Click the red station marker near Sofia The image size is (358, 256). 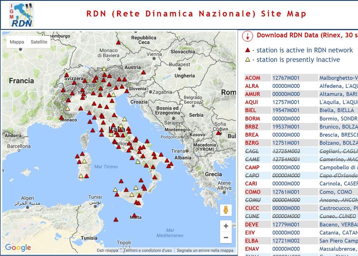point(218,133)
